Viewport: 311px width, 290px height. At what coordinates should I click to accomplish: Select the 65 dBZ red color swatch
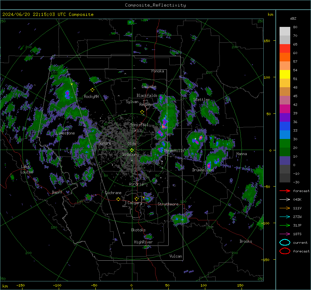(x=285, y=49)
